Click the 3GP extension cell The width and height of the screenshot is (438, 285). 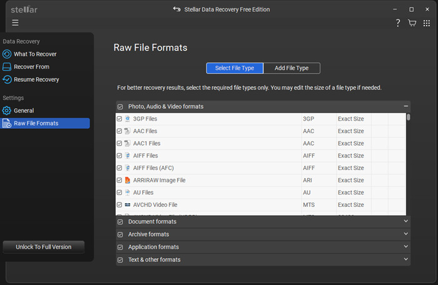pos(318,119)
